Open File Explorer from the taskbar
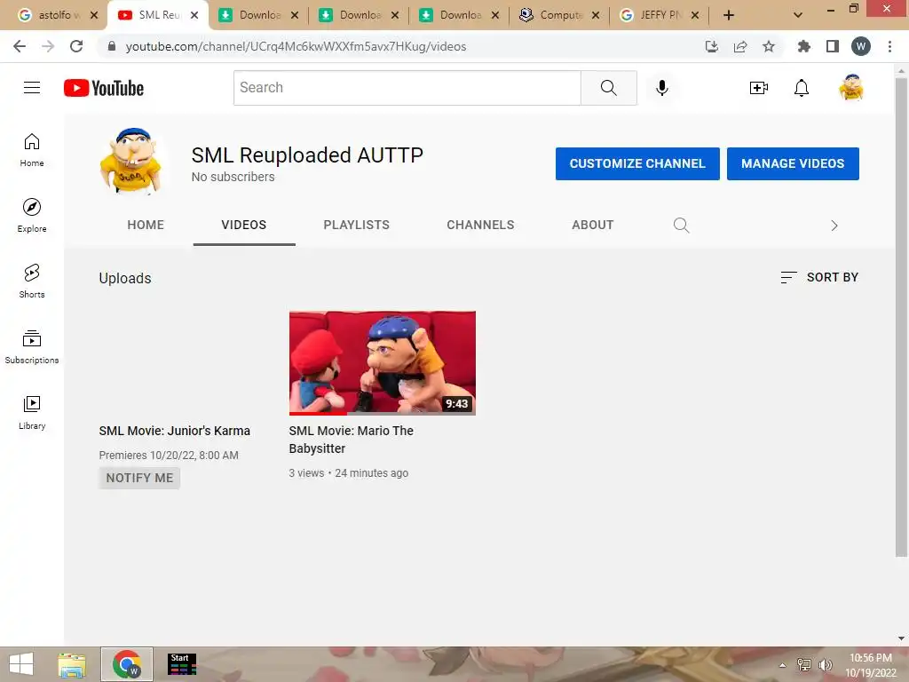This screenshot has width=909, height=682. click(72, 664)
